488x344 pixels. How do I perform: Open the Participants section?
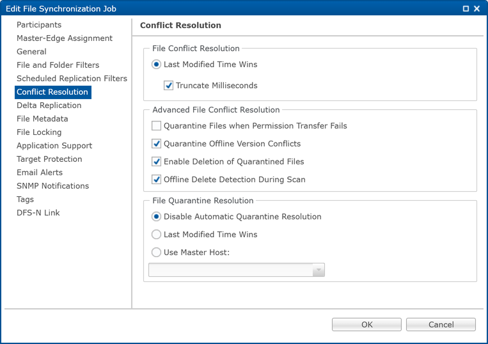[39, 25]
